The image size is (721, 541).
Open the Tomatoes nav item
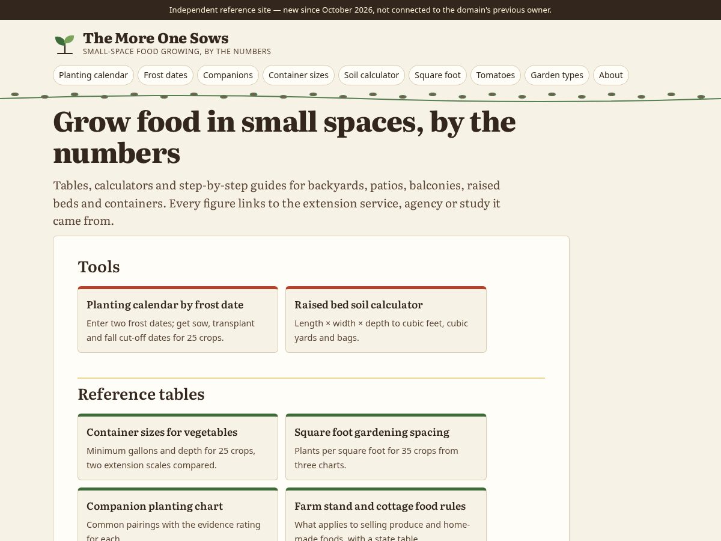pos(496,75)
